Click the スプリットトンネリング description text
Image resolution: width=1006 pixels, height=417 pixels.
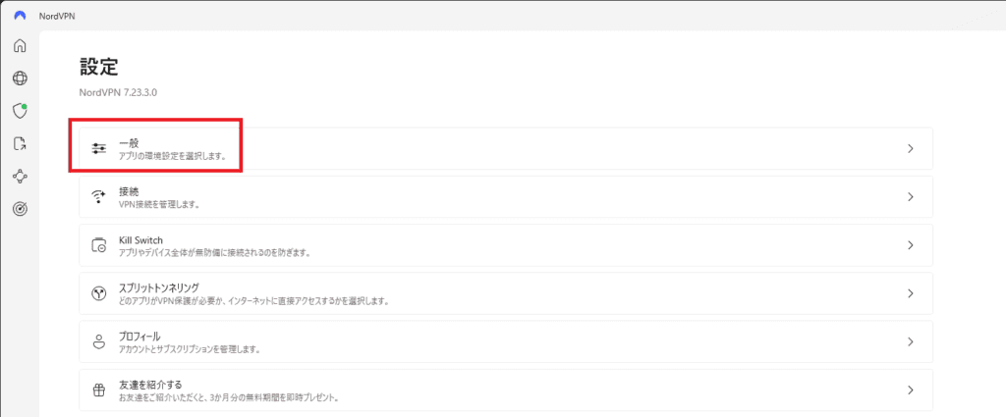[254, 301]
